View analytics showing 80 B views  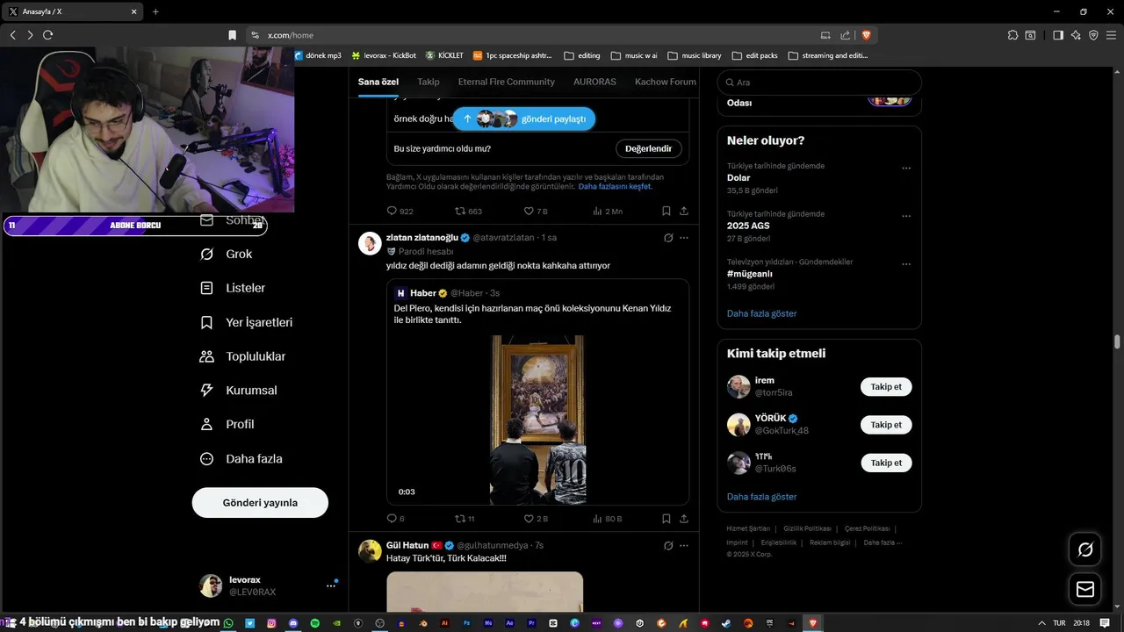tap(607, 519)
